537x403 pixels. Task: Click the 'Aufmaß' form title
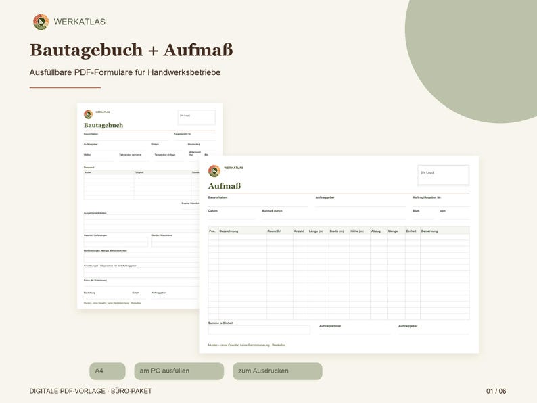tap(225, 186)
